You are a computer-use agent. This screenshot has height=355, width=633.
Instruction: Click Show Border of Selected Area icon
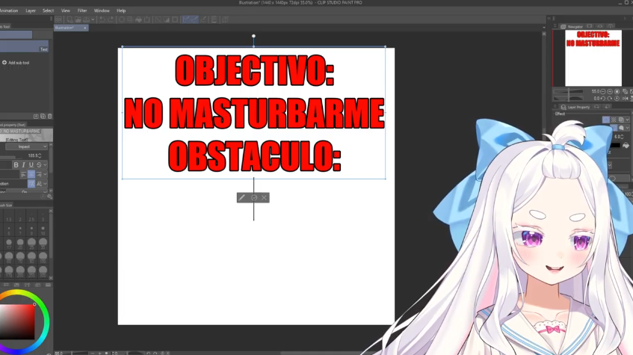pyautogui.click(x=175, y=19)
